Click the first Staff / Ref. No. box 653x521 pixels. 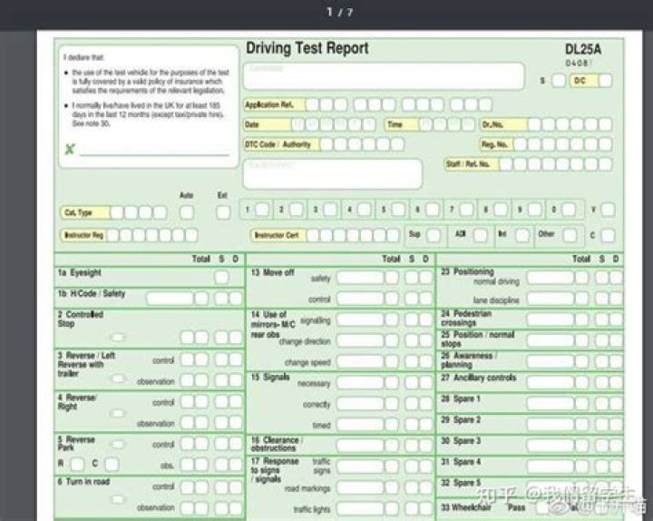tap(506, 164)
